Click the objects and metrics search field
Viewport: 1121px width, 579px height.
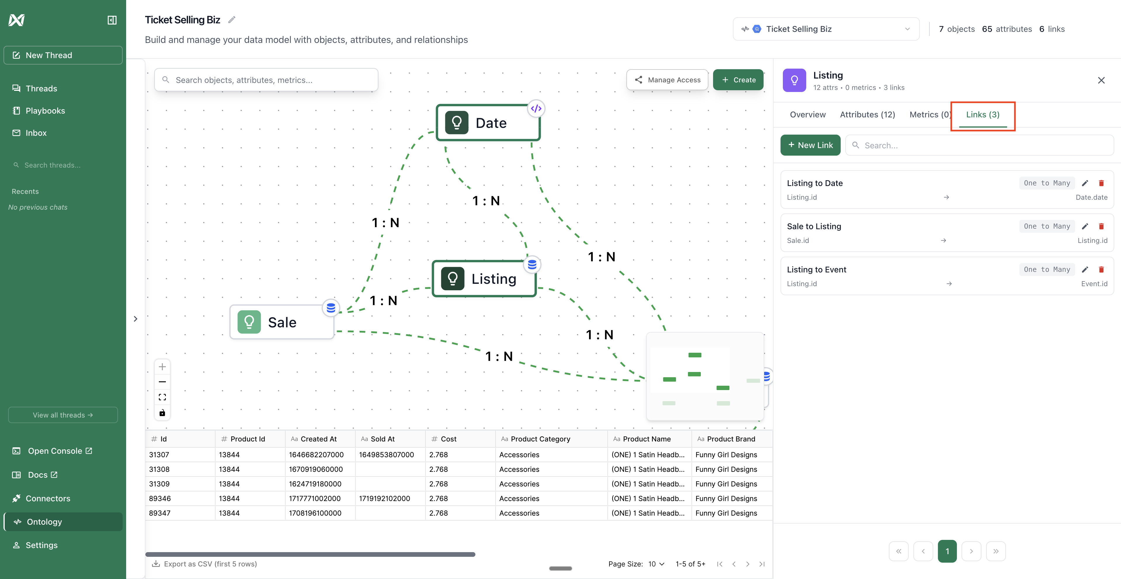[x=266, y=80]
